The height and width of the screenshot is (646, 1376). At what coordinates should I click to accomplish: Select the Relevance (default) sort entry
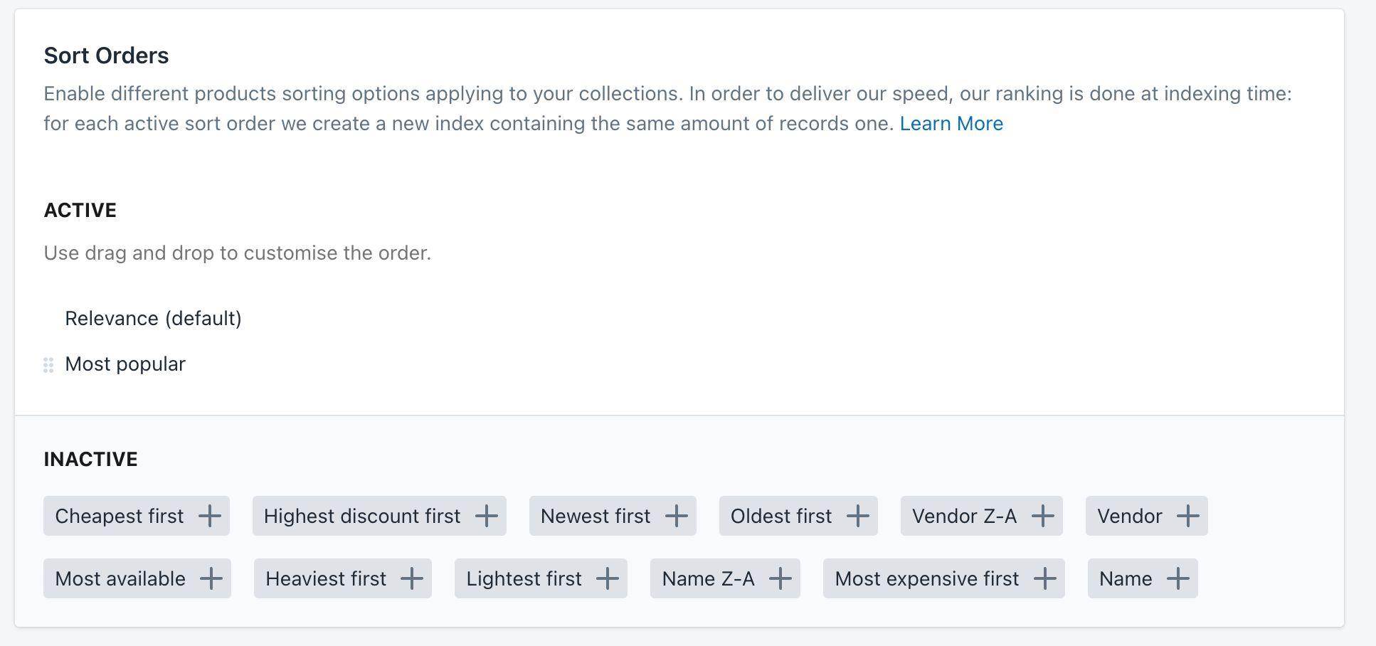click(x=154, y=318)
